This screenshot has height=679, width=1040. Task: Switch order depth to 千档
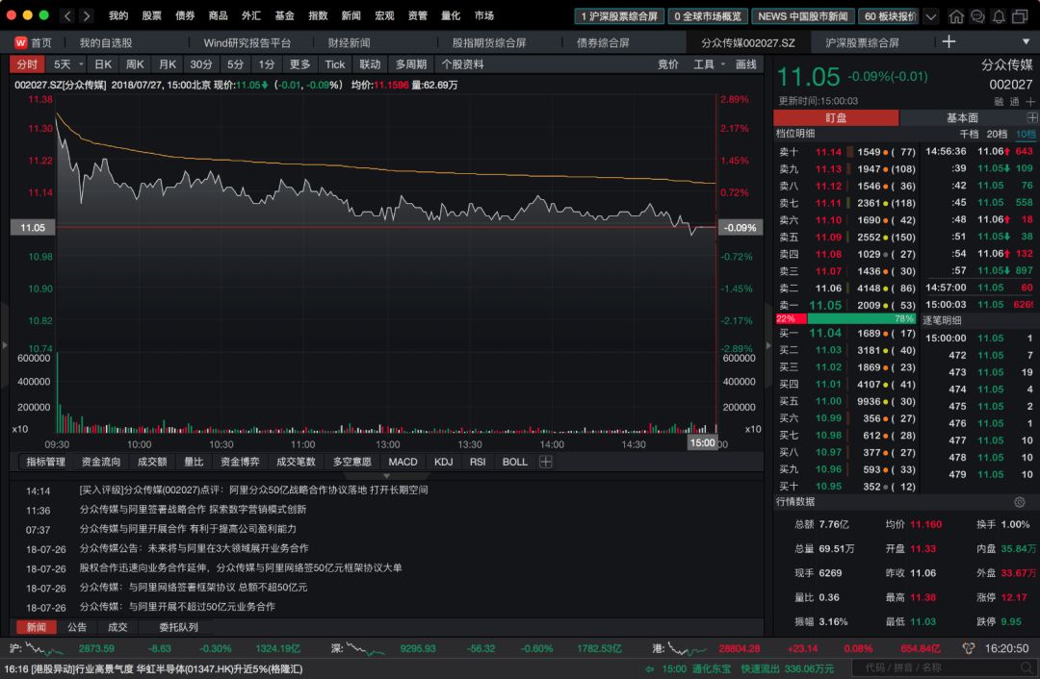pos(970,134)
